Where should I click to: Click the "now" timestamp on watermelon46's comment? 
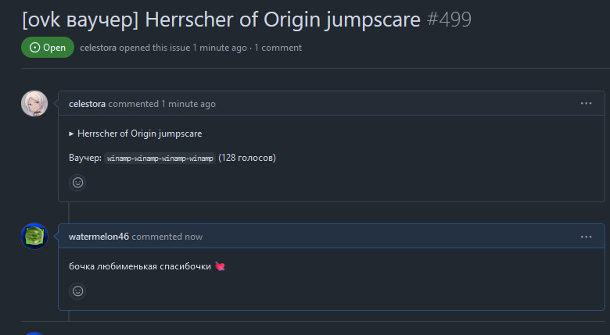click(193, 237)
